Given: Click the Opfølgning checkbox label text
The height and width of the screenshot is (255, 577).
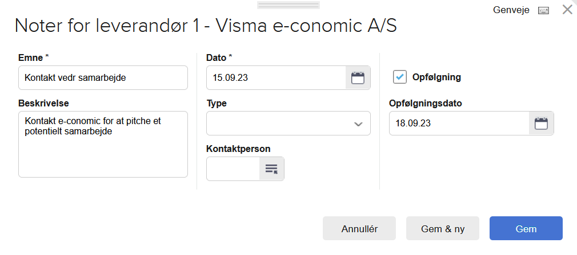Looking at the screenshot, I should (436, 77).
